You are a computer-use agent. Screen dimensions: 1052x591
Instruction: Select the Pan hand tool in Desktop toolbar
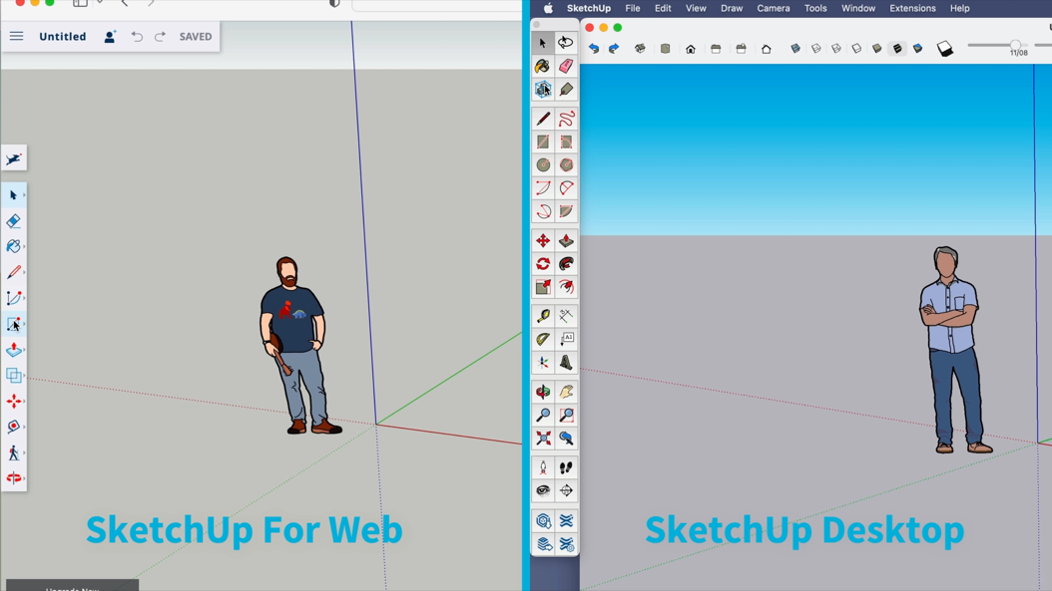[x=566, y=392]
